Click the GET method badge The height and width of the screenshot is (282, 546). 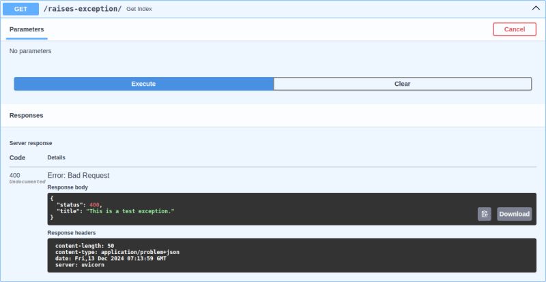pos(20,9)
